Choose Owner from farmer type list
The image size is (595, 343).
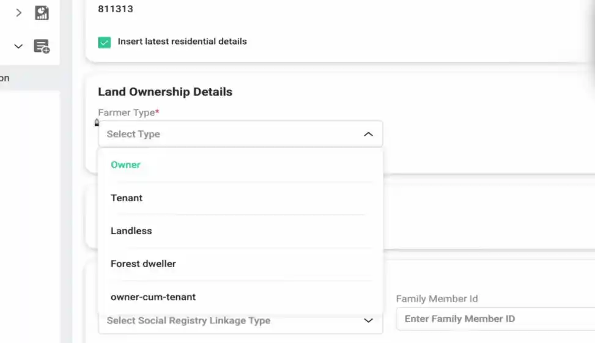pyautogui.click(x=126, y=164)
